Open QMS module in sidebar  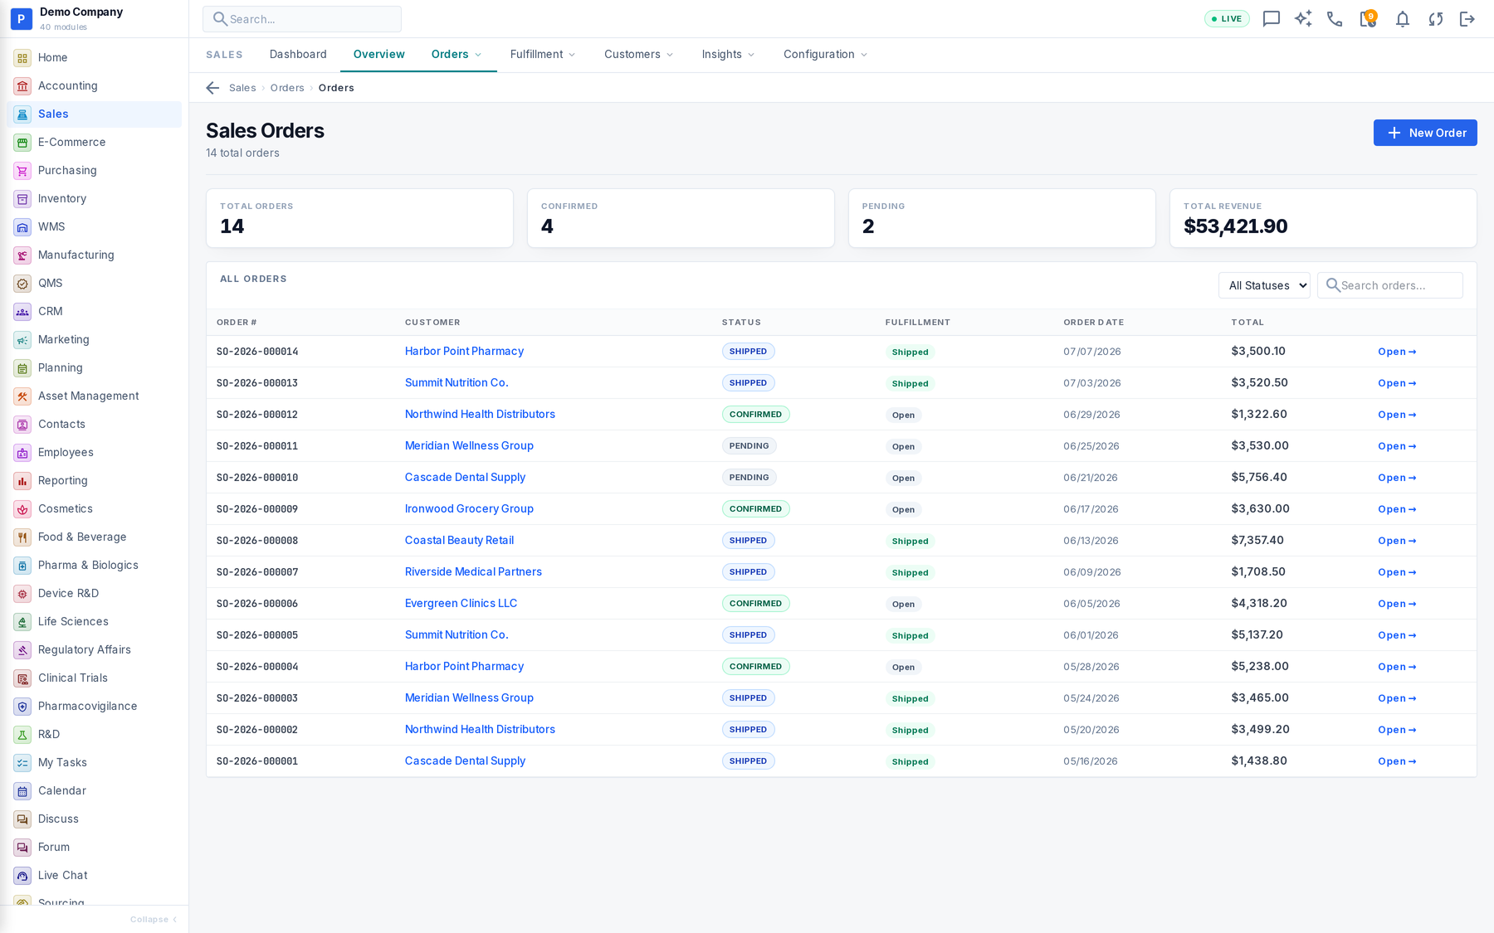pos(94,283)
